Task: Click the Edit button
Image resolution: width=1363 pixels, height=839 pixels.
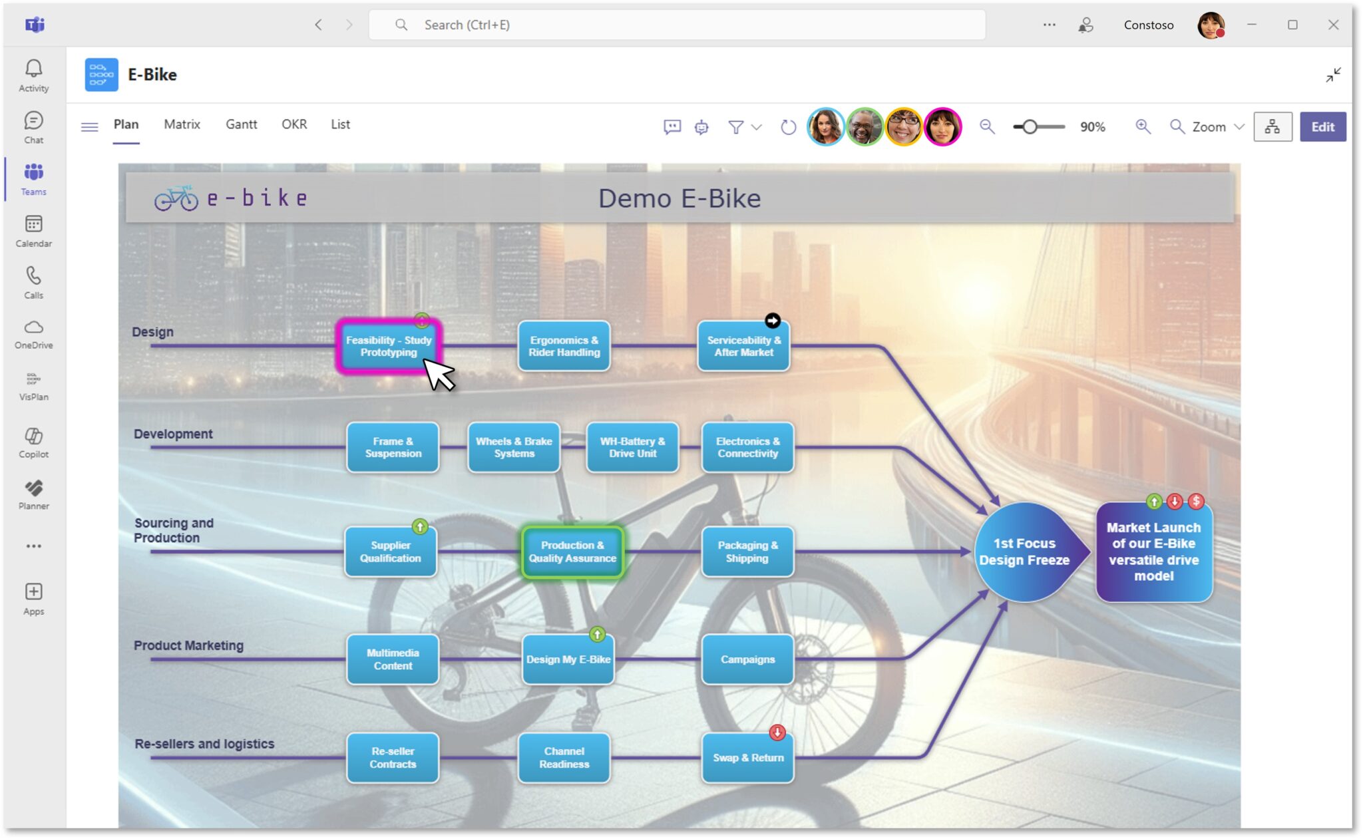Action: click(x=1323, y=126)
